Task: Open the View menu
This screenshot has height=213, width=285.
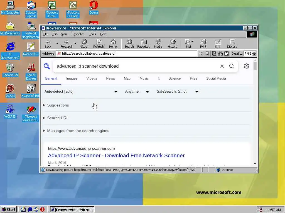Action: pos(64,34)
